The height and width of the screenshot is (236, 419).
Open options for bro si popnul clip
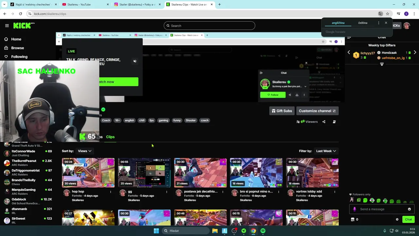279,192
